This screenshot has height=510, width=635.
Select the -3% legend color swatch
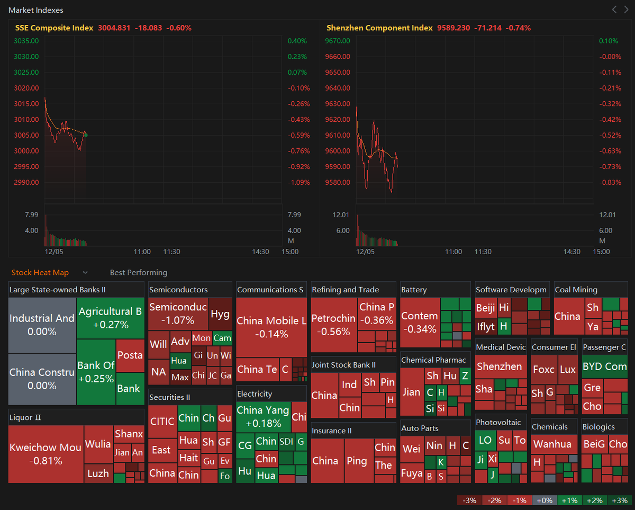[469, 500]
